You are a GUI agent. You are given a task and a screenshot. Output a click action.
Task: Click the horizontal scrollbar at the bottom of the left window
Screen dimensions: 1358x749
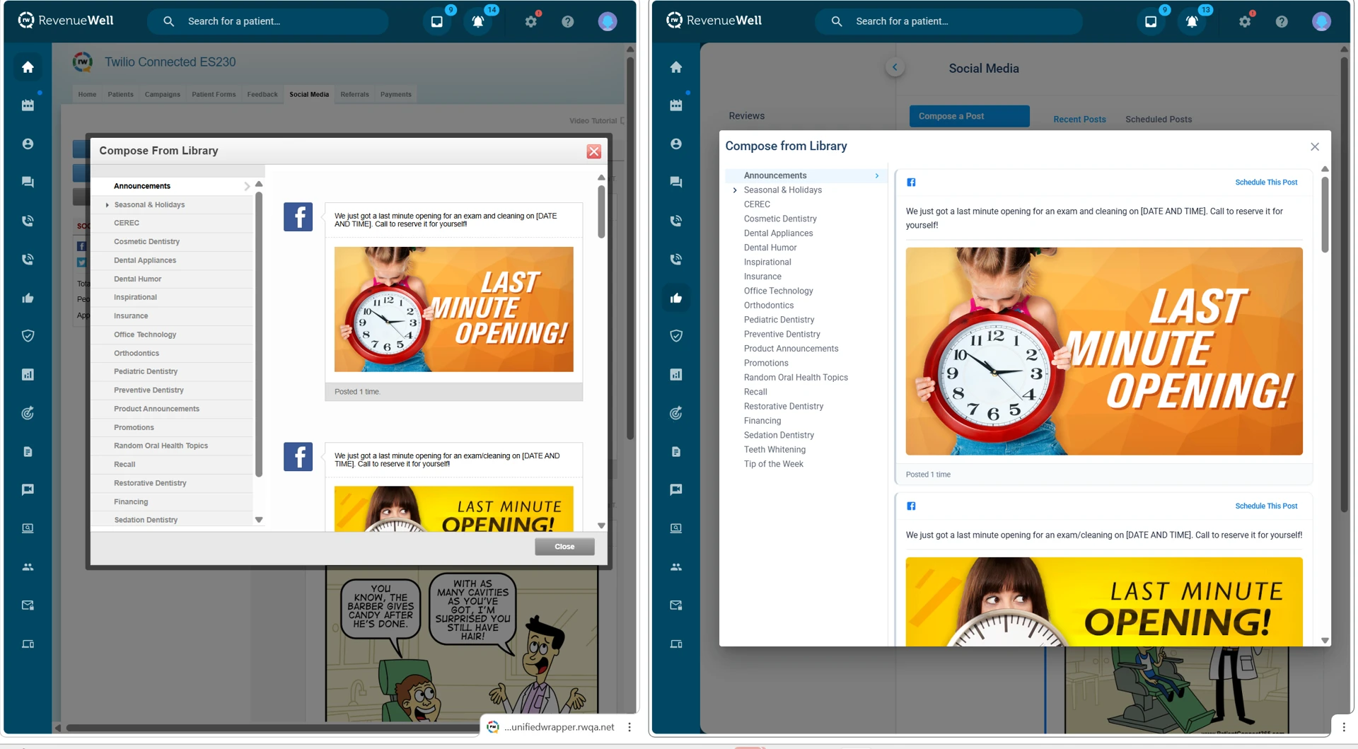269,728
